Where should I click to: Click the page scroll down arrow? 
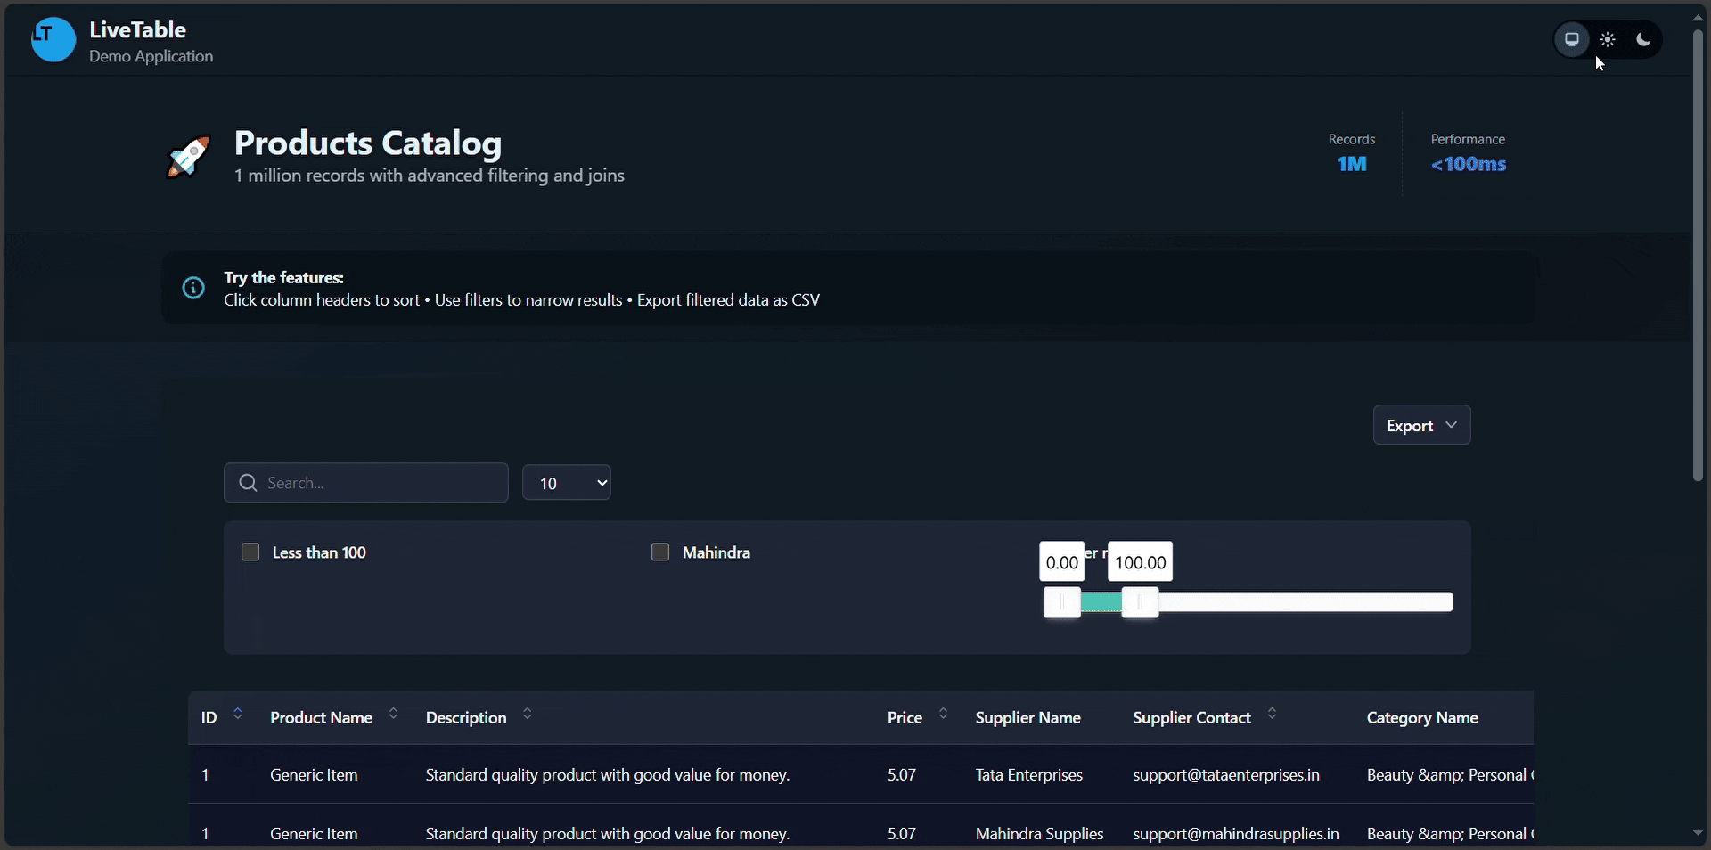1698,833
